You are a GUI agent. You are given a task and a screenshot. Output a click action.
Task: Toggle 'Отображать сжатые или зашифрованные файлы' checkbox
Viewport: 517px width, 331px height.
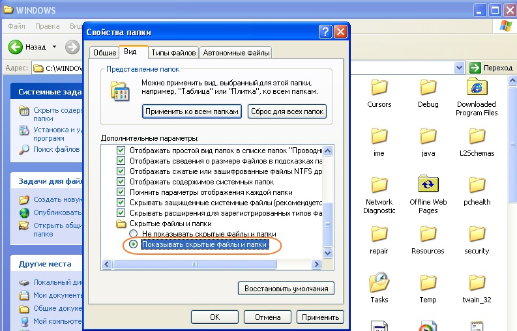click(121, 171)
